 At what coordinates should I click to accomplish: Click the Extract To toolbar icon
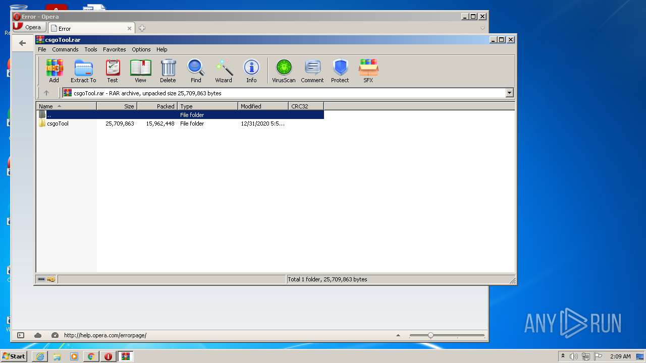click(83, 71)
